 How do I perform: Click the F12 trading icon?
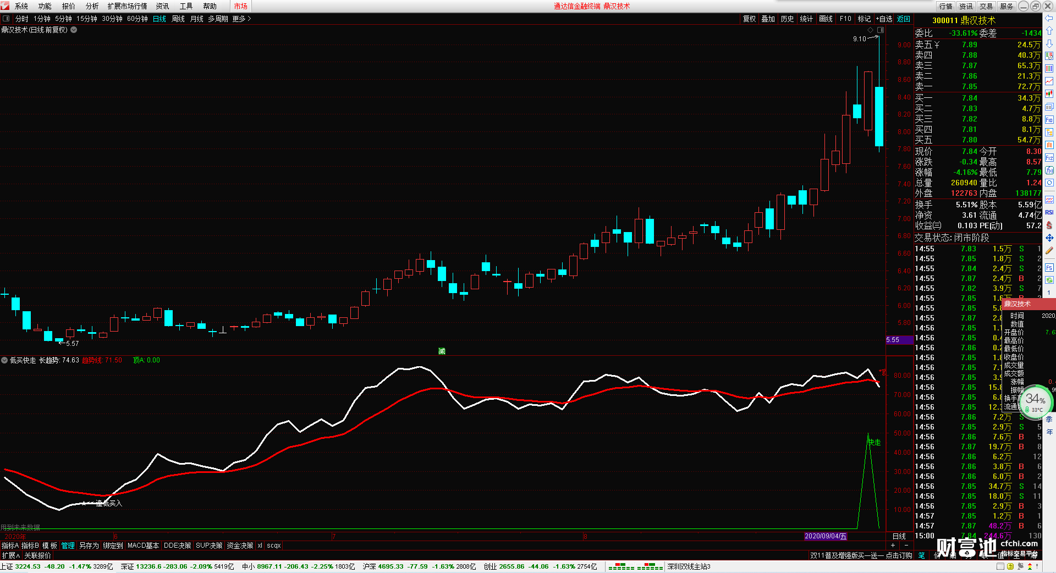pos(1049,158)
